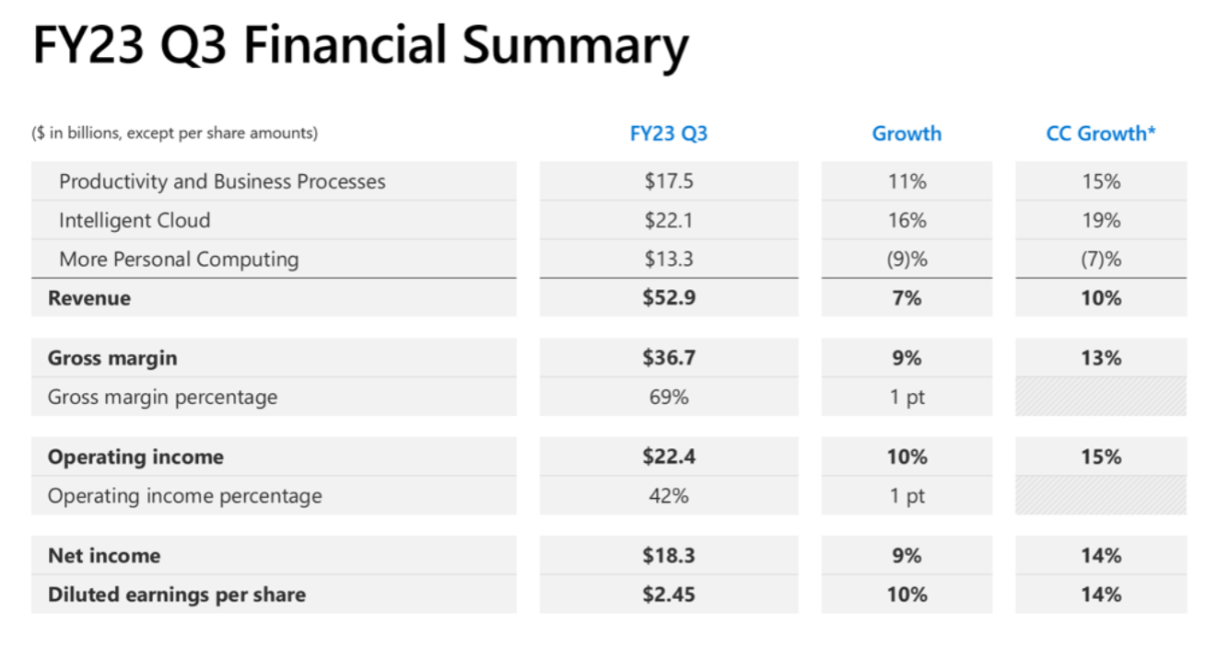The image size is (1217, 647).
Task: Select the Diluted earnings per share label
Action: coord(177,595)
